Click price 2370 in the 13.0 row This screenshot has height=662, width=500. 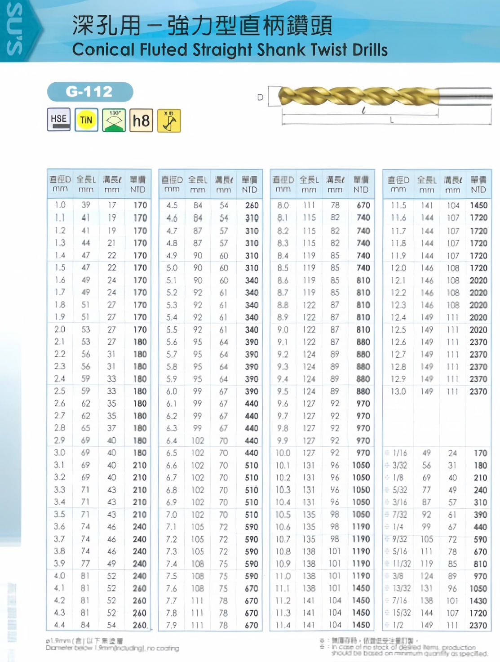(x=478, y=391)
